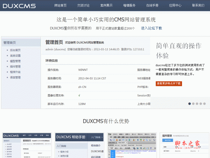Click 系统设置 in the slide sidebar
This screenshot has width=210, height=158.
15,56
